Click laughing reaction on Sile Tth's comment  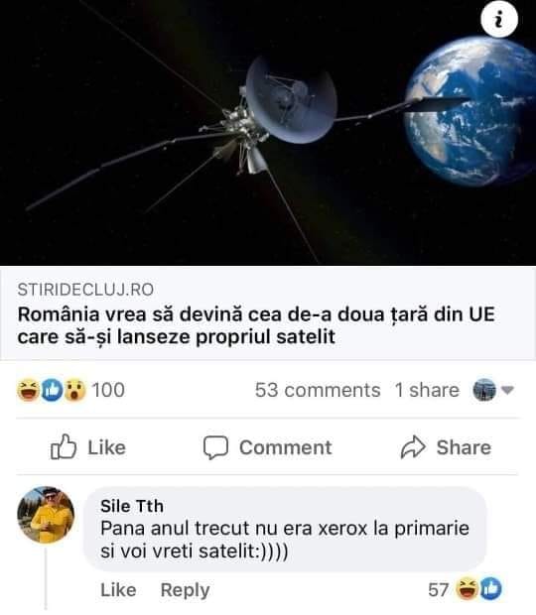(x=467, y=589)
